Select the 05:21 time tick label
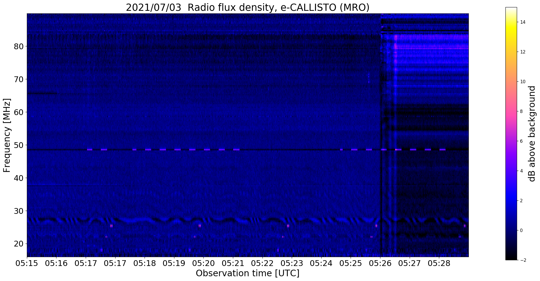 click(x=233, y=263)
